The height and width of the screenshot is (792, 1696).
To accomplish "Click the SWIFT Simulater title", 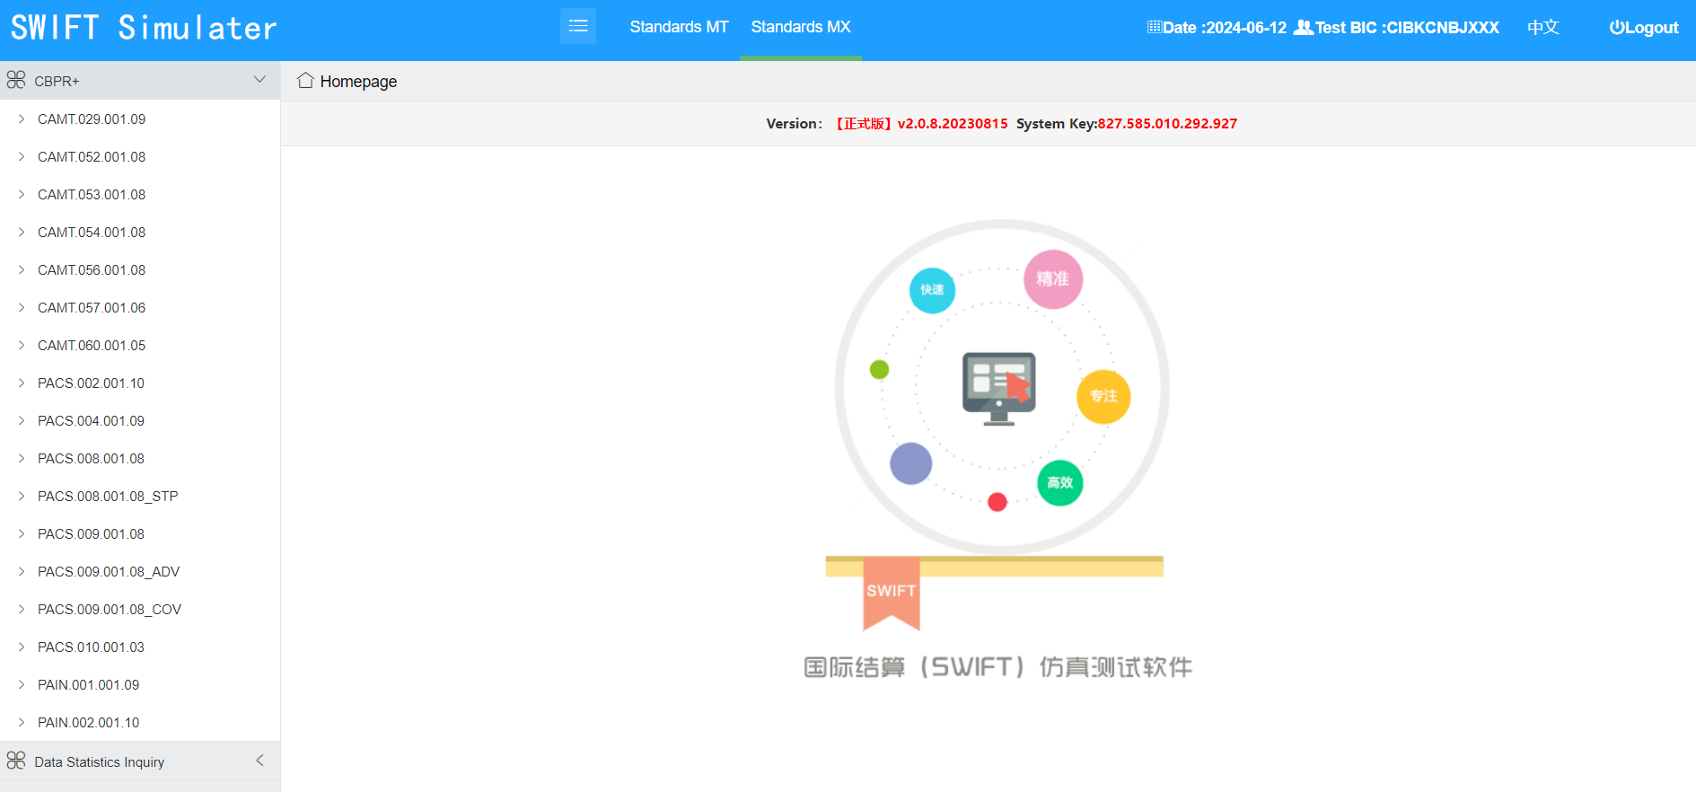I will point(144,28).
